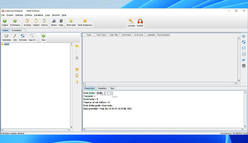Switch to the Tips tab

pos(112,88)
